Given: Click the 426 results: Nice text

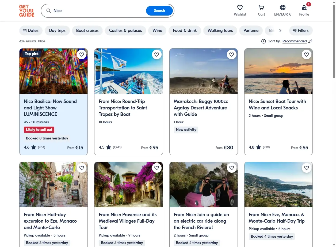Looking at the screenshot, I should point(32,41).
